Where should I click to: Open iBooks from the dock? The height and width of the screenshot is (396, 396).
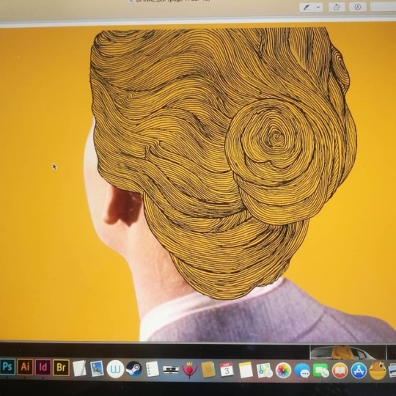point(340,371)
